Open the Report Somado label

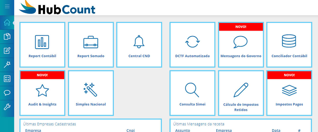click(x=91, y=56)
